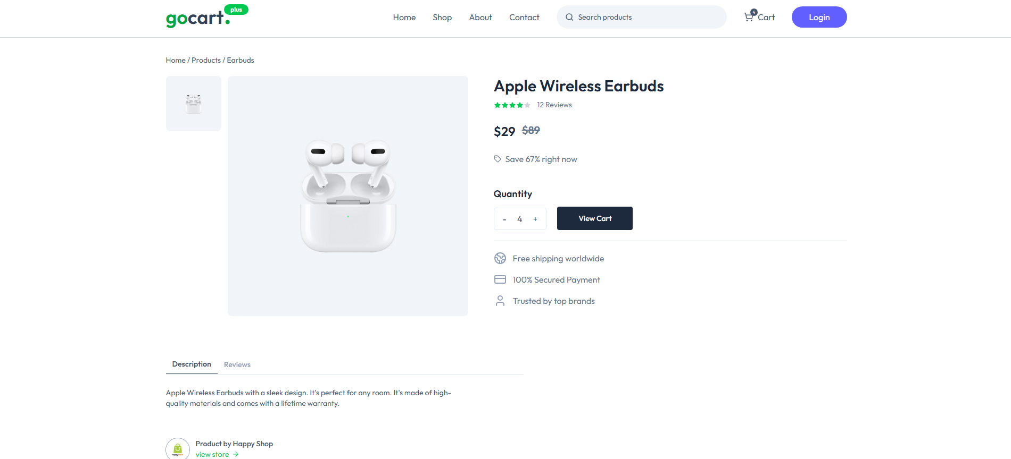Go to the About page
This screenshot has height=459, width=1011.
pyautogui.click(x=480, y=18)
